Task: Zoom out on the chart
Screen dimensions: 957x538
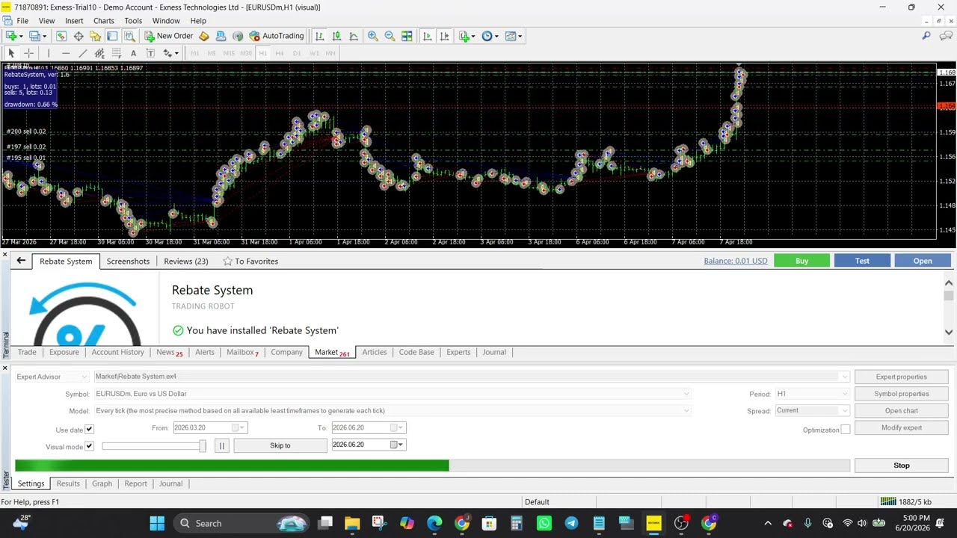Action: coord(390,36)
